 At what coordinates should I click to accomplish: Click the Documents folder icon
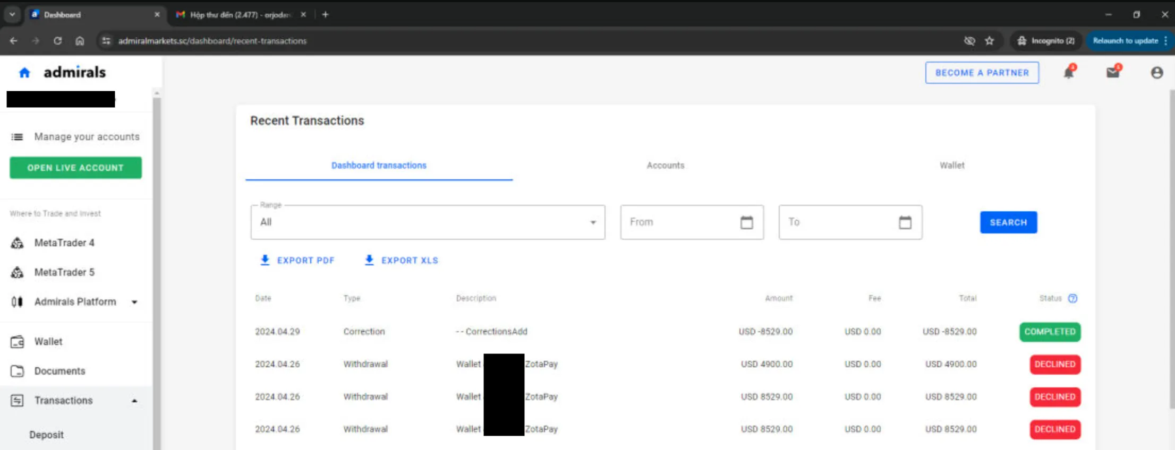tap(17, 371)
